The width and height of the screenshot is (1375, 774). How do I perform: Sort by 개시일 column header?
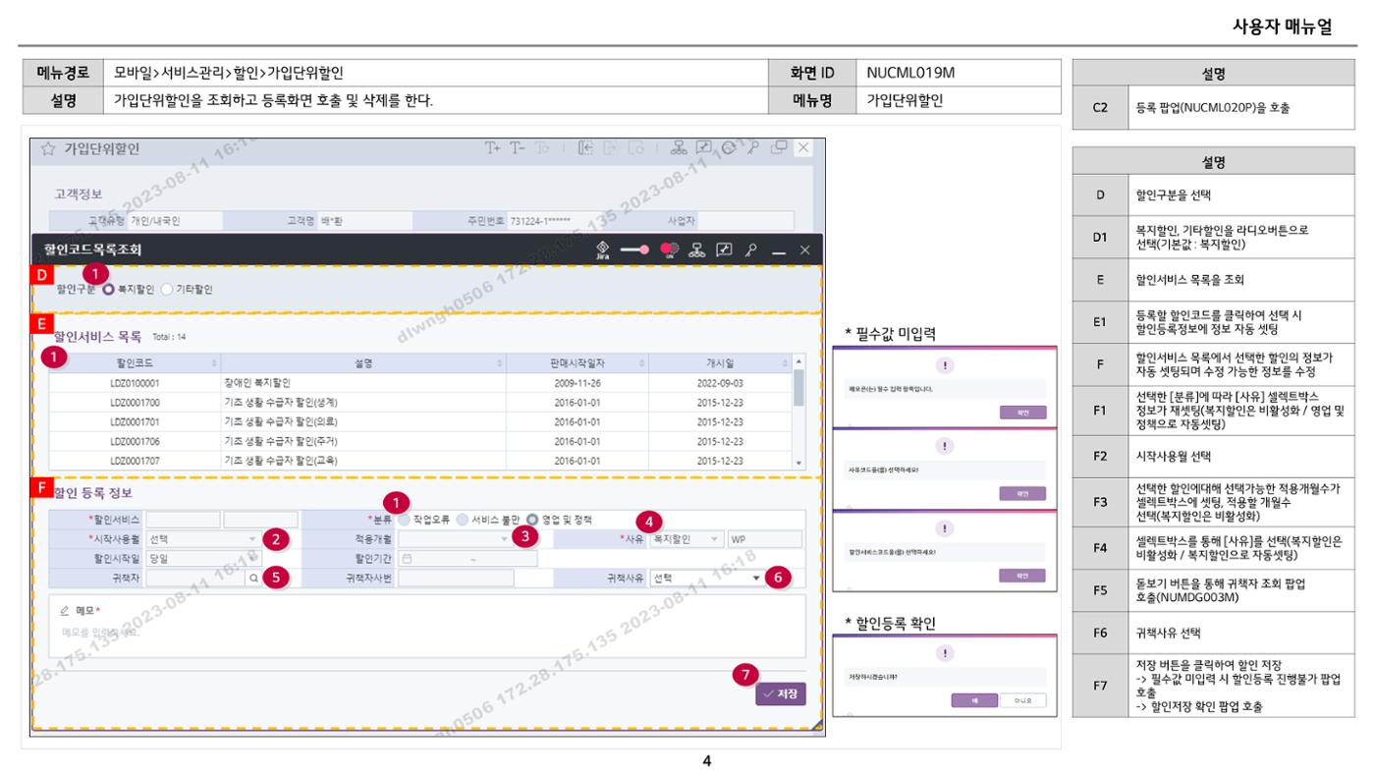click(x=720, y=363)
